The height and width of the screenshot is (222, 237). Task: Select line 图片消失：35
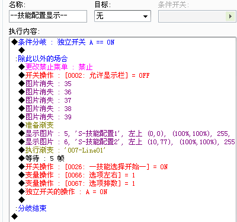click(45, 84)
